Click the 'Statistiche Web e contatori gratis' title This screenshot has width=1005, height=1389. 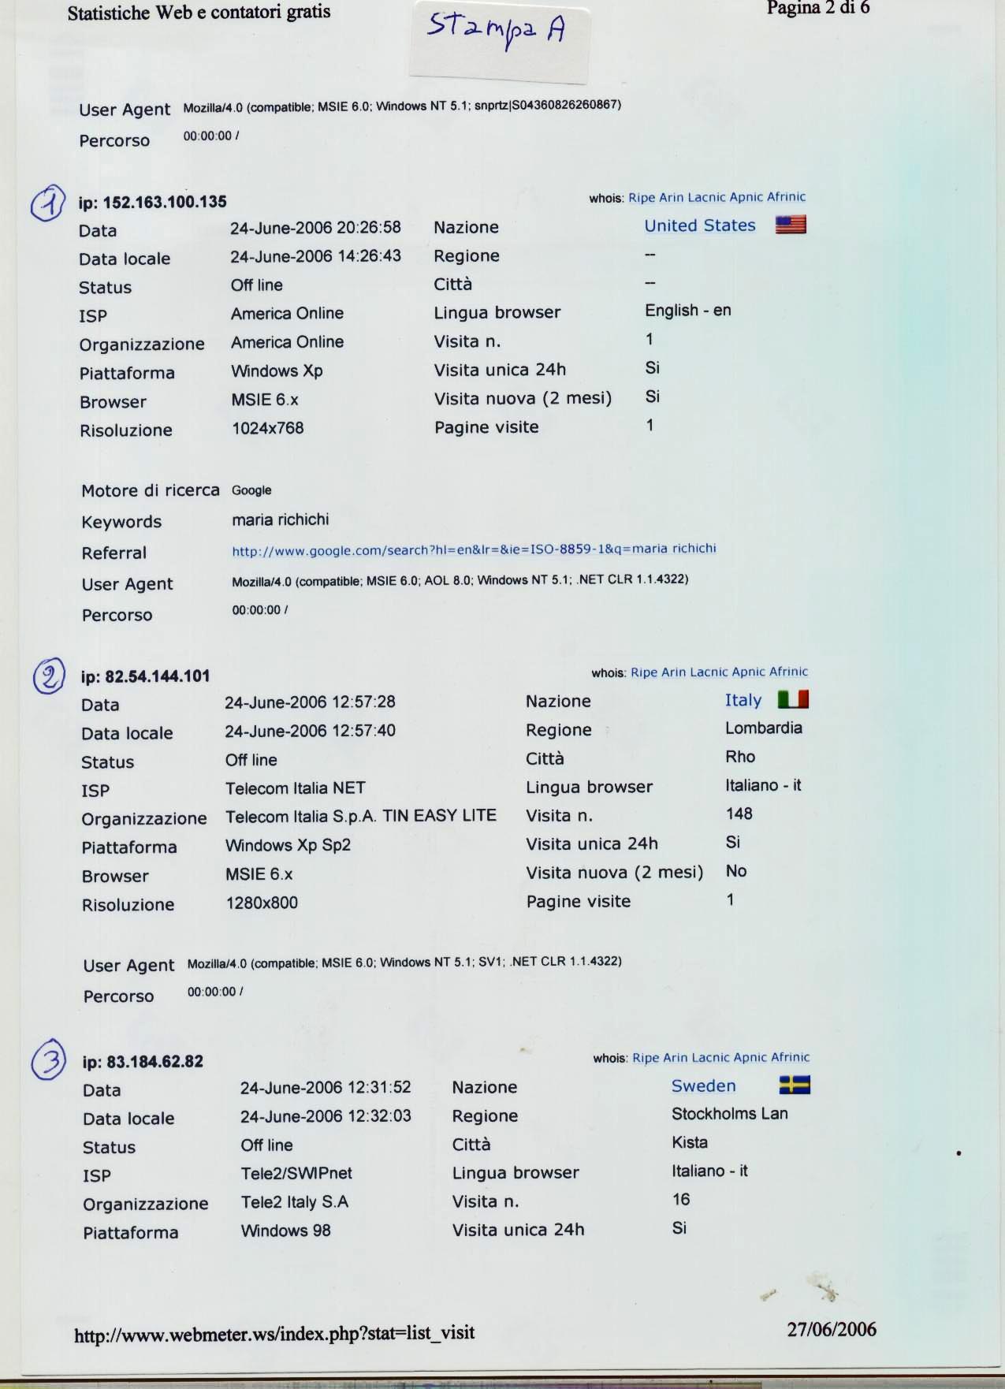(199, 13)
